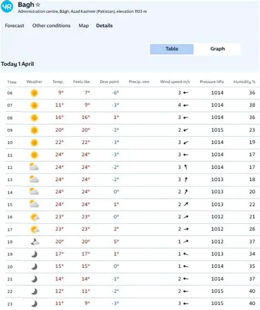Click the moon icon at 21
Viewport: 260px width, 310px height.
tap(34, 279)
